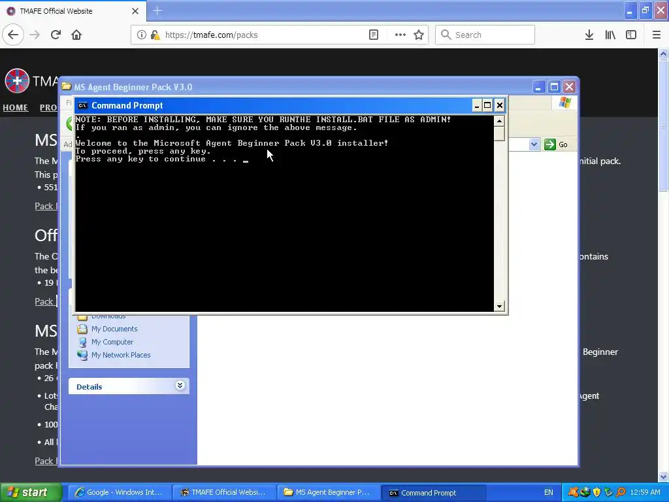The image size is (669, 502).
Task: Switch to MS Agent Beginner Pack taskbar item
Action: click(x=328, y=492)
